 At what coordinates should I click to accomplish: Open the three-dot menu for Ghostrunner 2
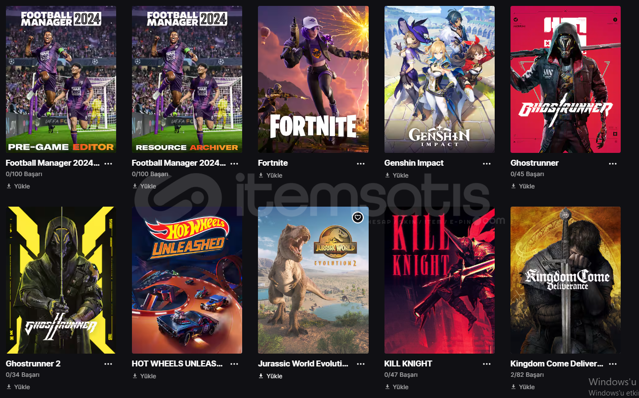(108, 364)
